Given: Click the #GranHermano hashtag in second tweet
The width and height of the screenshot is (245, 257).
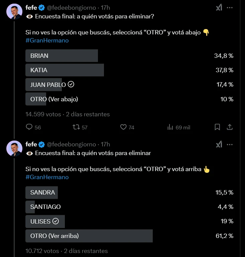Looking at the screenshot, I should (47, 177).
